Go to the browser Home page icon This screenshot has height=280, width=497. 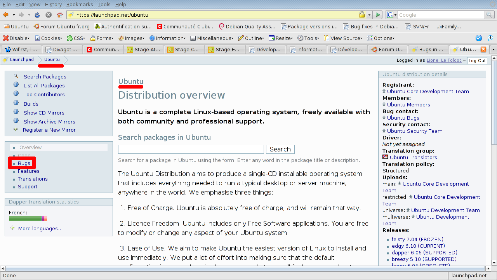pyautogui.click(x=60, y=15)
